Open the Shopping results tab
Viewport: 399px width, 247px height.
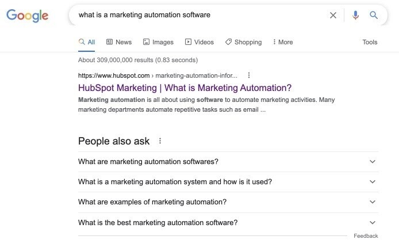pyautogui.click(x=243, y=42)
